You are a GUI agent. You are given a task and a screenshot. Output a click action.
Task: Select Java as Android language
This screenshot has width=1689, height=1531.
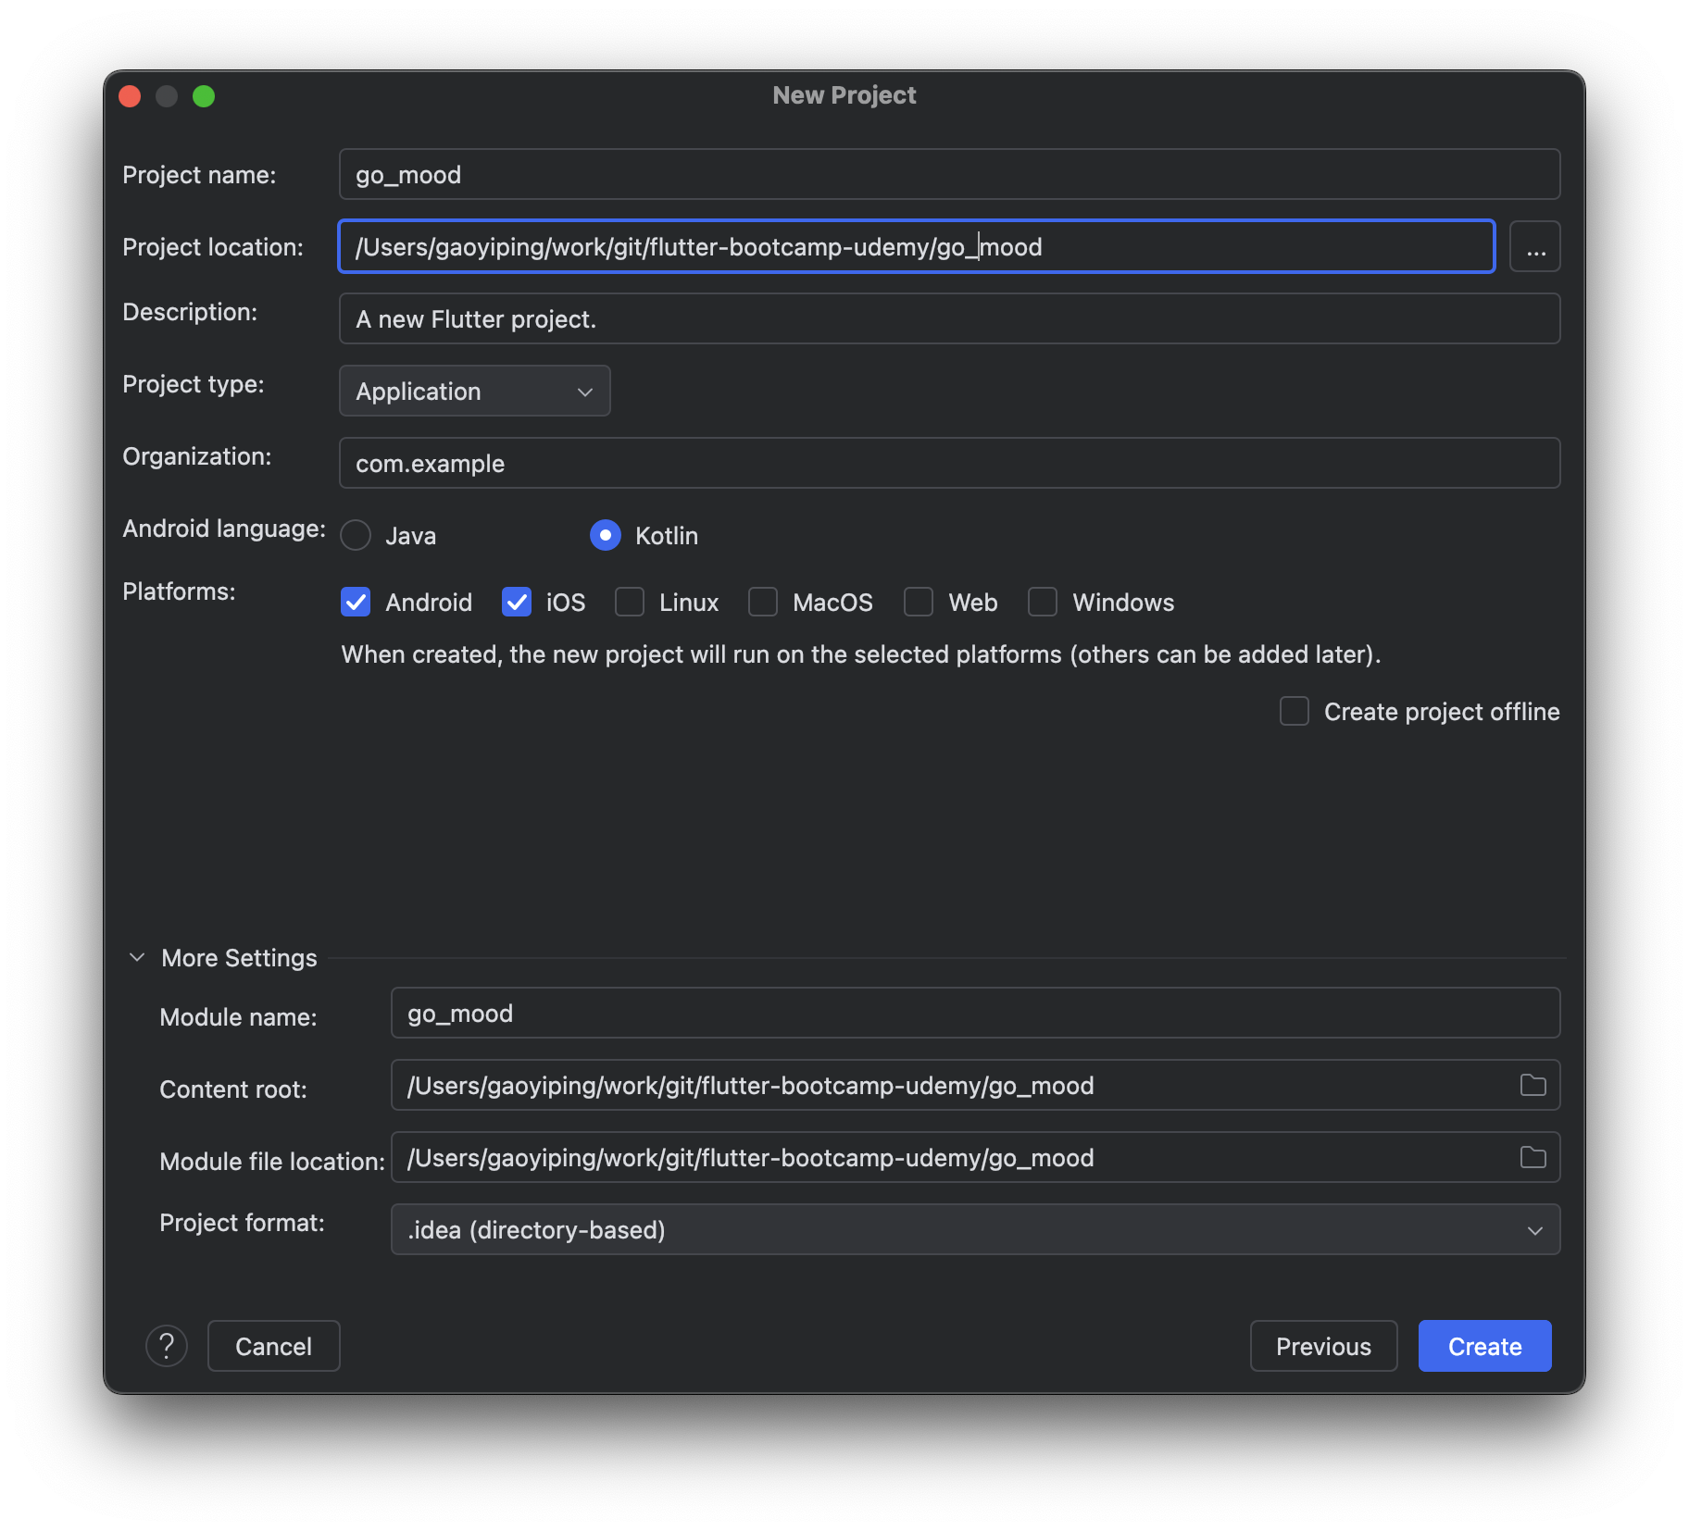coord(357,535)
